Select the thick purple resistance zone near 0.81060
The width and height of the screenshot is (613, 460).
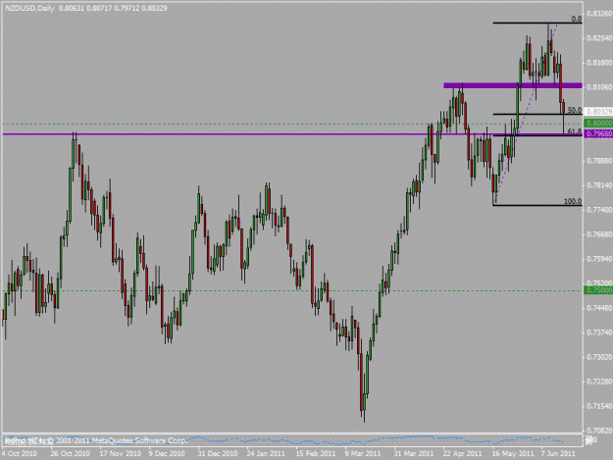[513, 85]
